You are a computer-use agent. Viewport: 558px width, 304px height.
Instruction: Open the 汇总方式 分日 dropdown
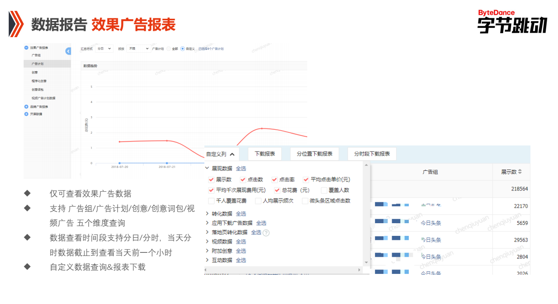coord(104,49)
